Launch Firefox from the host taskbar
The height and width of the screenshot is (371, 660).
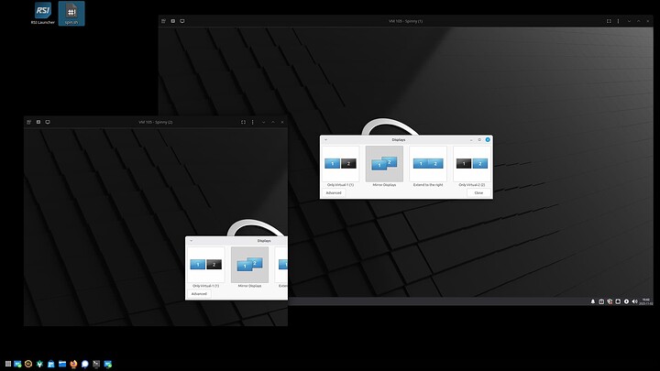click(73, 364)
